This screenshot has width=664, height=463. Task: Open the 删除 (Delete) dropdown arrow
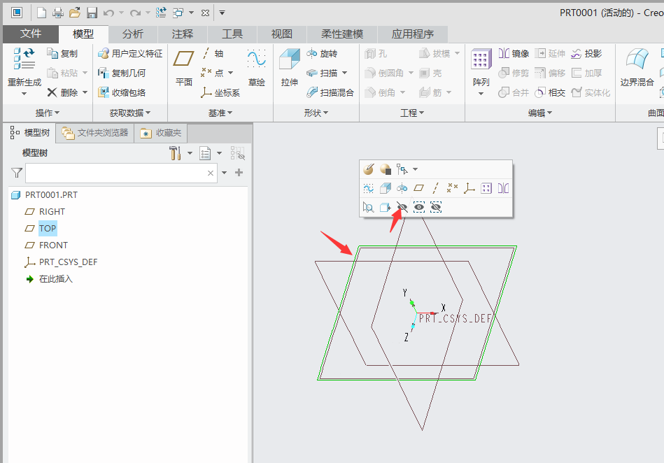(x=85, y=92)
